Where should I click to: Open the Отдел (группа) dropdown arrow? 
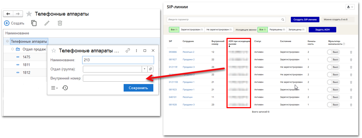(144, 69)
